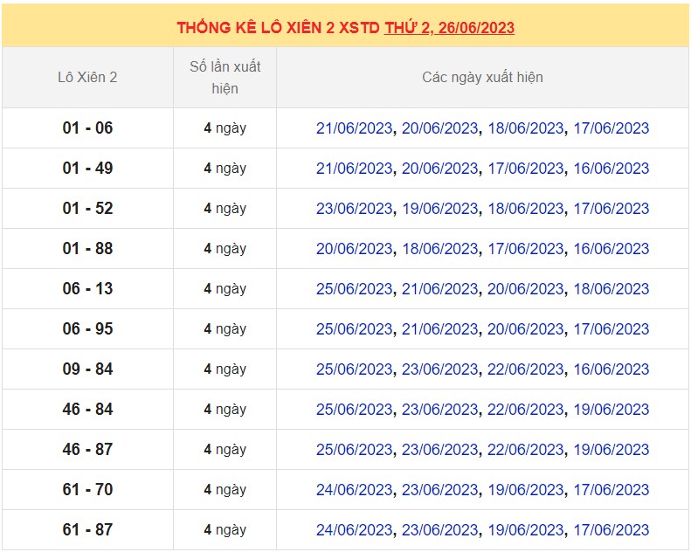Image resolution: width=691 pixels, height=552 pixels.
Task: Click 17/06/2023 in the 06 - 95 row
Action: (611, 329)
